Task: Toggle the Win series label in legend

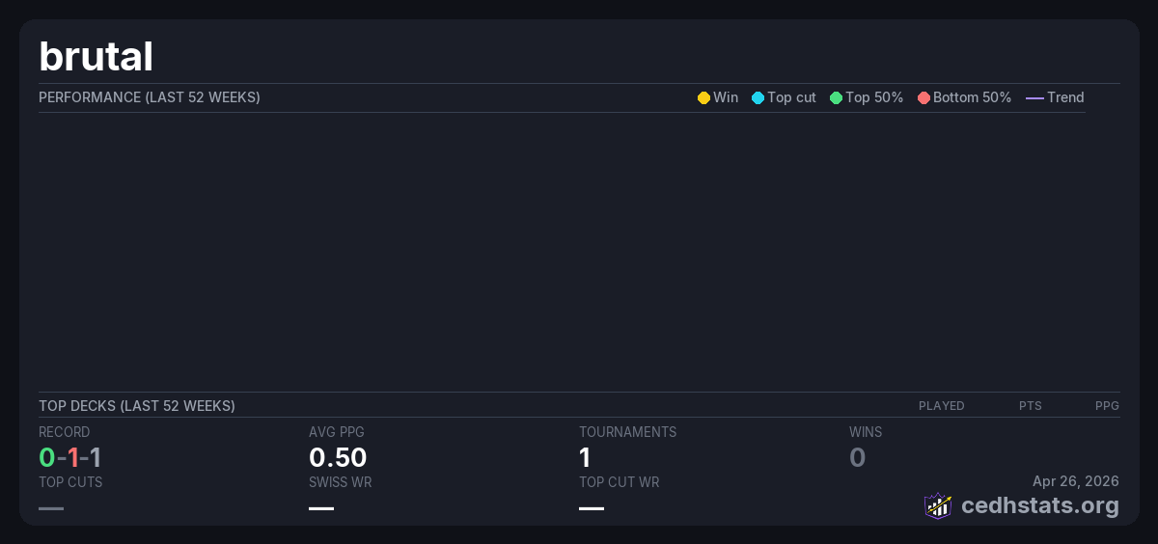Action: point(726,97)
